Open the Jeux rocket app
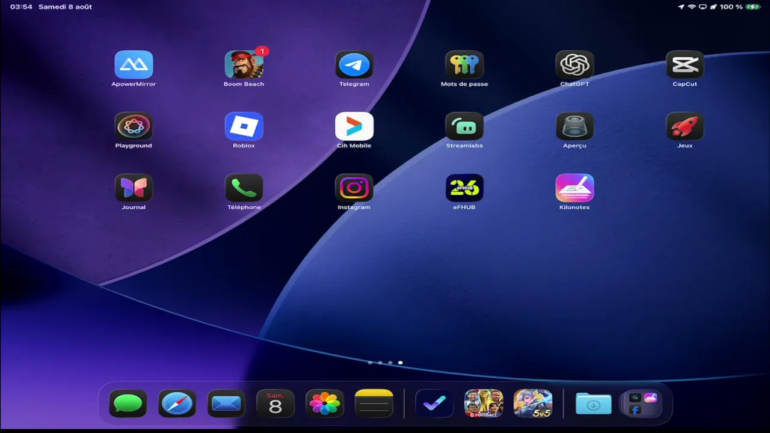The width and height of the screenshot is (770, 433). [x=685, y=126]
